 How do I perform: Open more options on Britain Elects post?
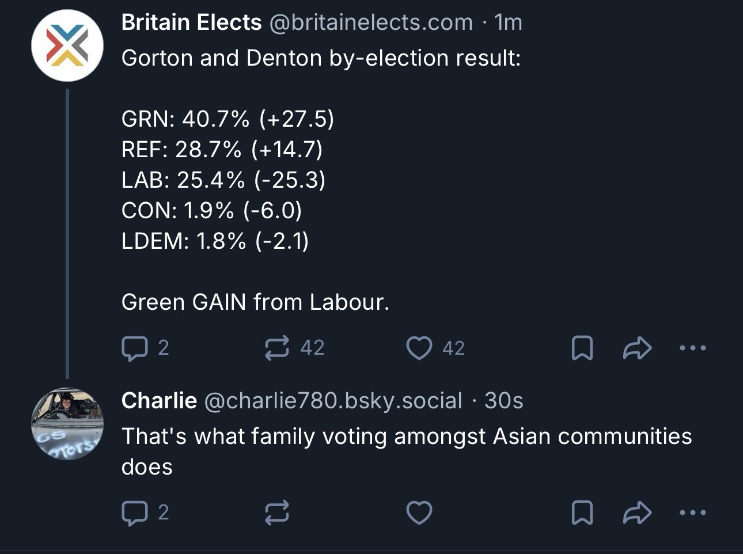click(x=692, y=348)
